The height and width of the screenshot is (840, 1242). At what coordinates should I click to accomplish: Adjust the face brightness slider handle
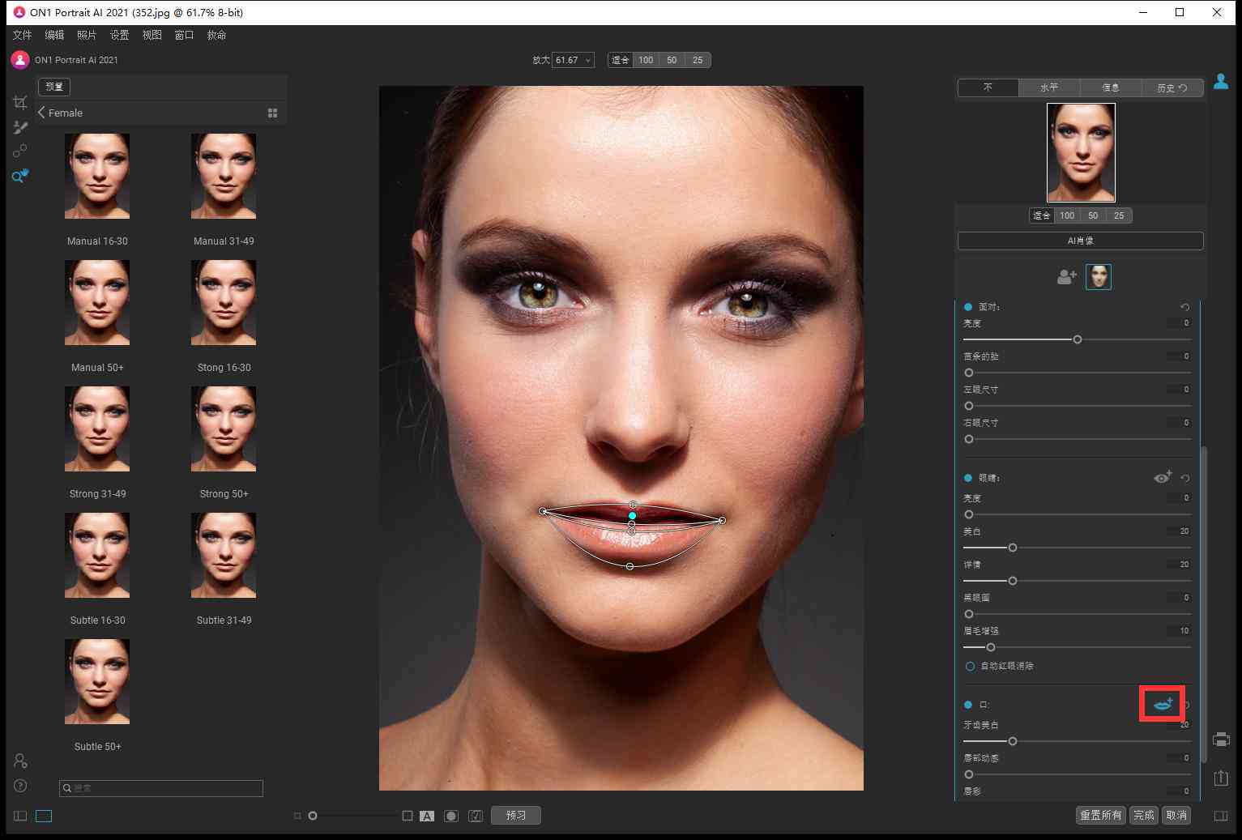click(x=1078, y=339)
